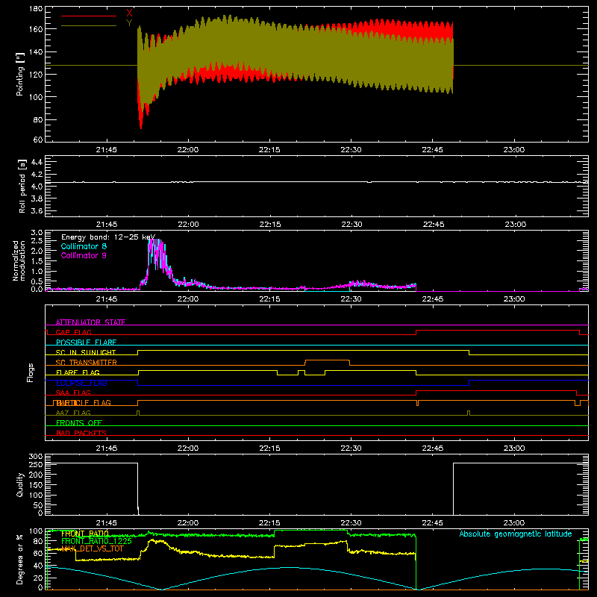The width and height of the screenshot is (597, 597).
Task: Click the SC_TRANSMITTER label
Action: click(x=87, y=362)
